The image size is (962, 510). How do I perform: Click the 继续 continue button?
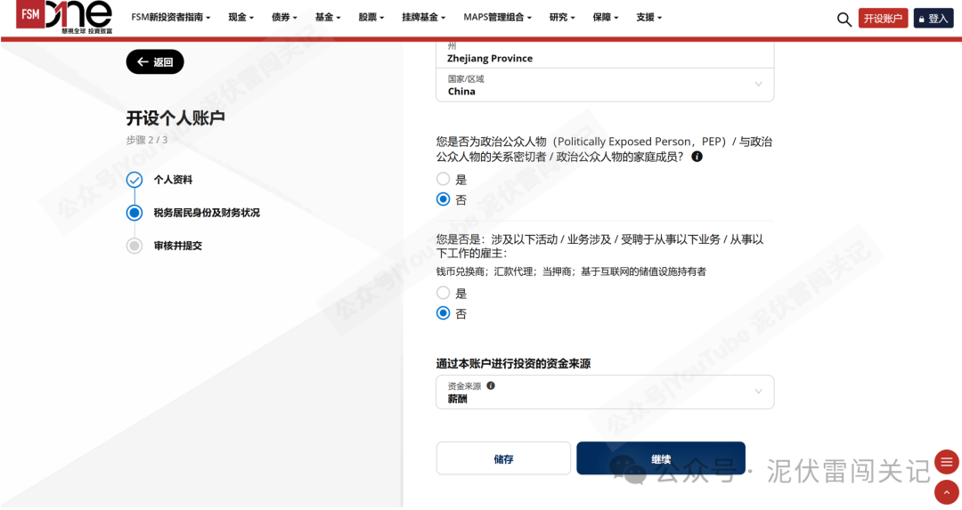pyautogui.click(x=661, y=458)
